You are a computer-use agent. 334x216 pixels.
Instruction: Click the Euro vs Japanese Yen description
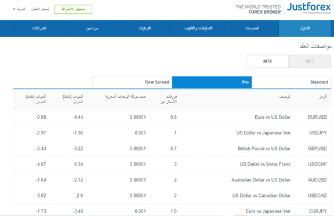point(268,211)
